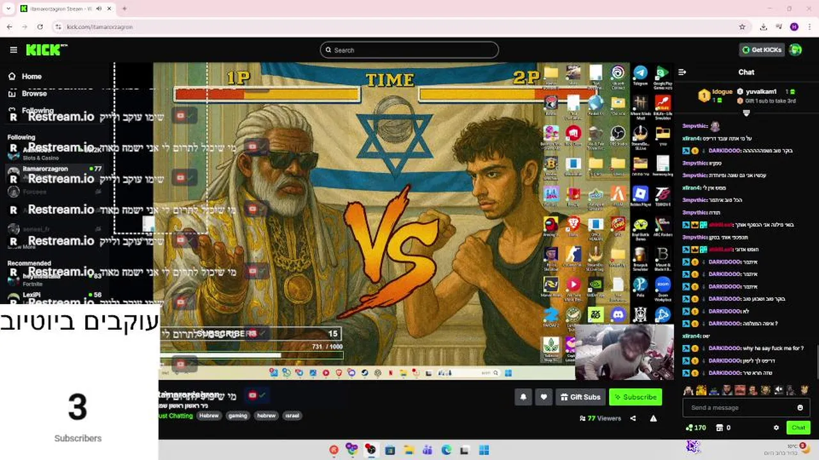
Task: Go back in browser
Action: [x=9, y=27]
